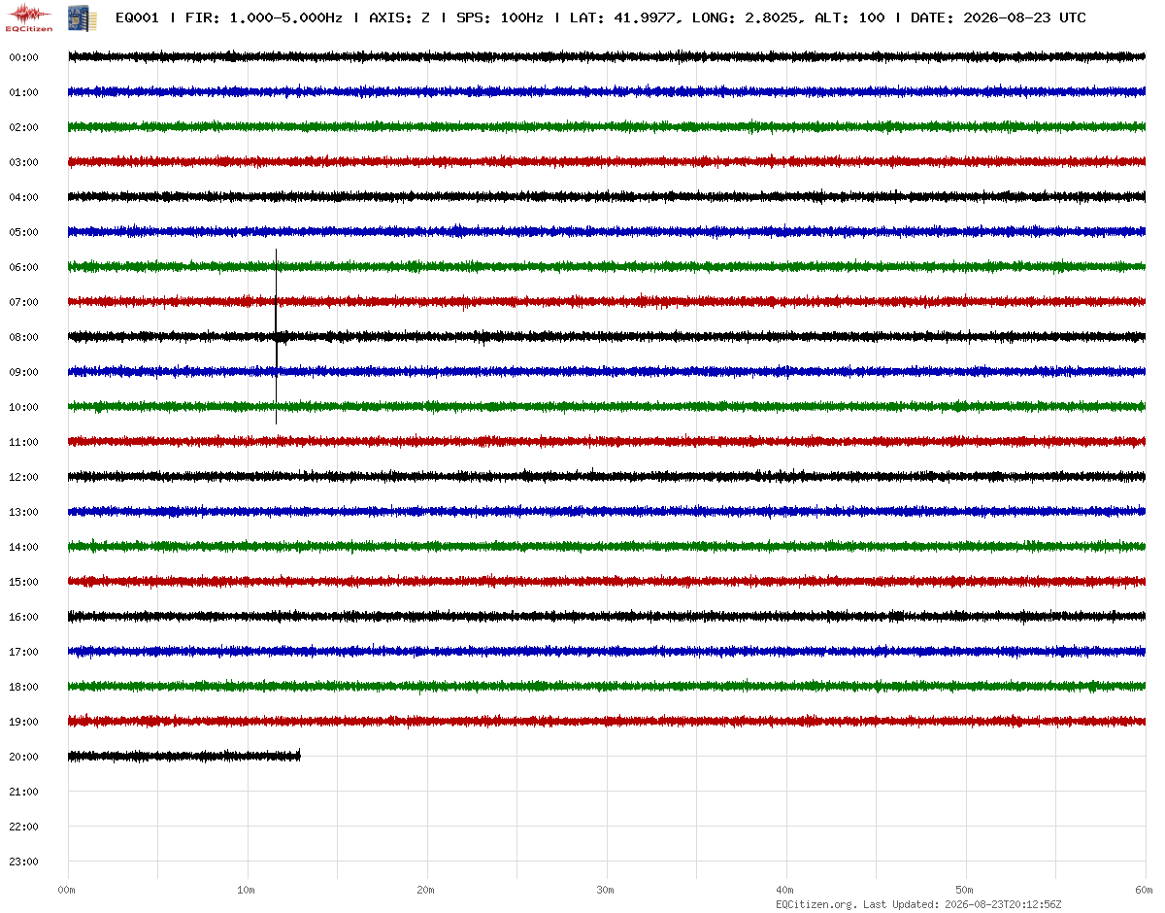The height and width of the screenshot is (913, 1165).
Task: Click the AXIS: Z header text
Action: point(400,17)
